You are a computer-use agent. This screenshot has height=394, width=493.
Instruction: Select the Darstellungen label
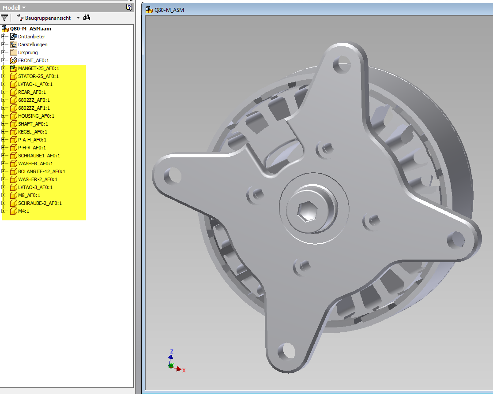[33, 44]
